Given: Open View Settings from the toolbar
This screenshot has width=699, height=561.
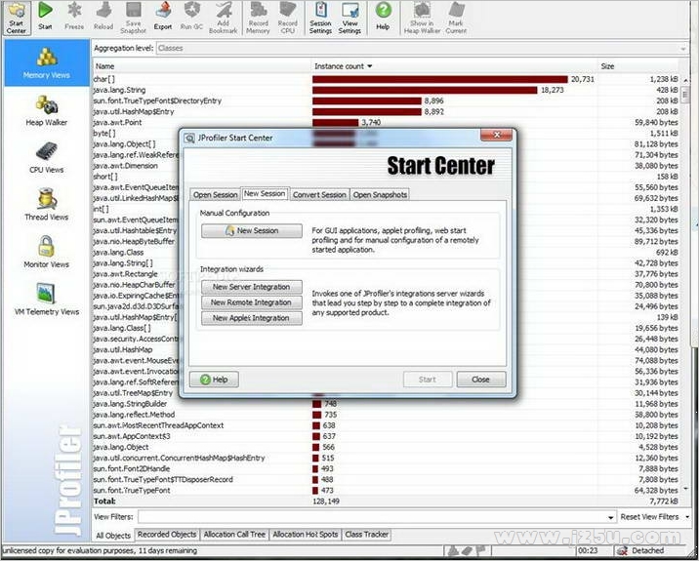Looking at the screenshot, I should pos(349,18).
